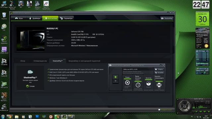Click the GeForce GTX 780 value

tap(77, 32)
